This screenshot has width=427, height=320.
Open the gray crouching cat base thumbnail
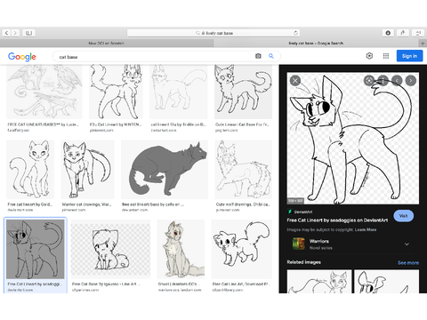pyautogui.click(x=165, y=170)
